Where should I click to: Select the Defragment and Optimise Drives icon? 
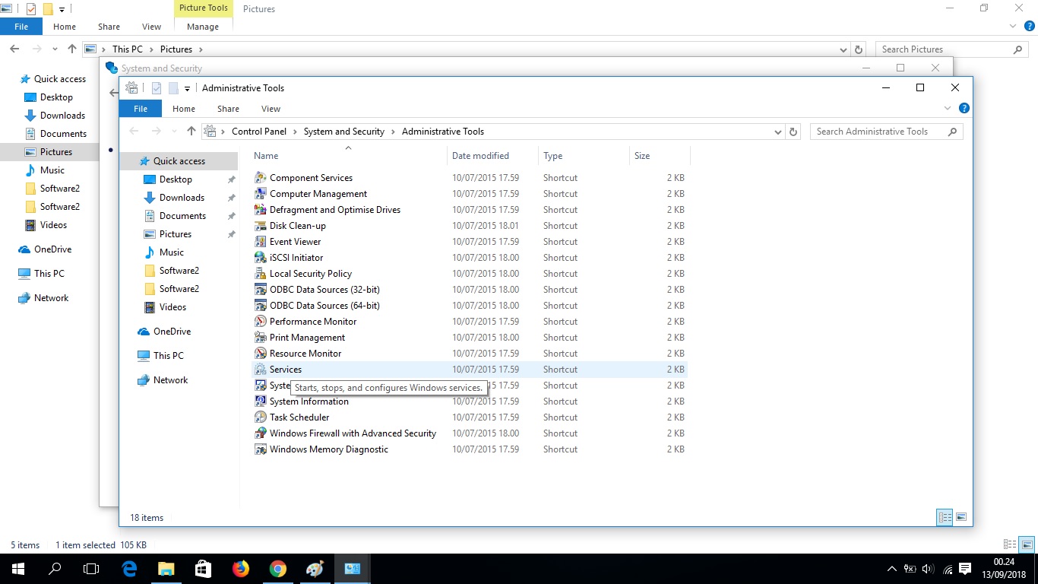coord(261,210)
